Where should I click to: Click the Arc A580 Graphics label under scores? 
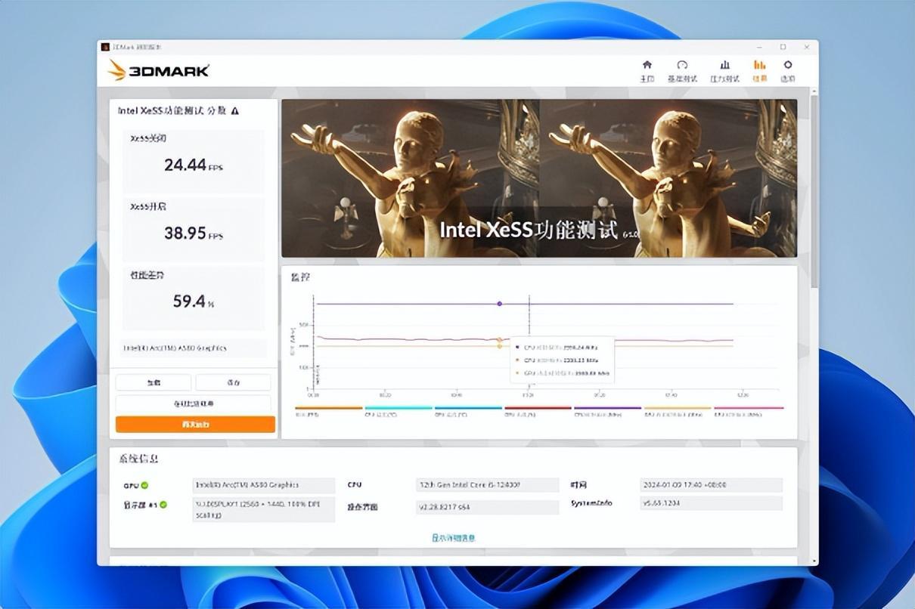click(195, 348)
